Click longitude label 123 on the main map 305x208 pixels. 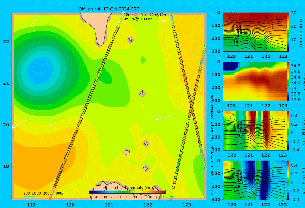(187, 205)
